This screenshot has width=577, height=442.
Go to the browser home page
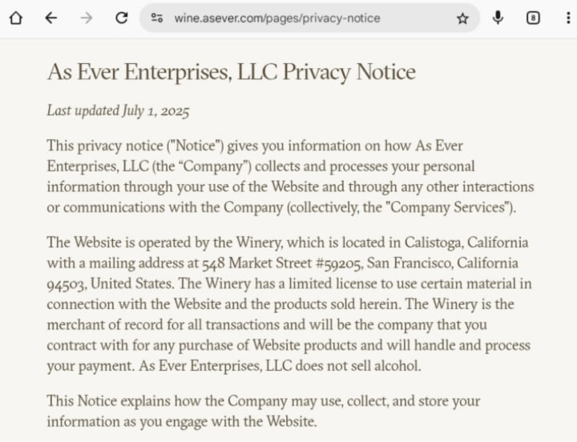(15, 18)
